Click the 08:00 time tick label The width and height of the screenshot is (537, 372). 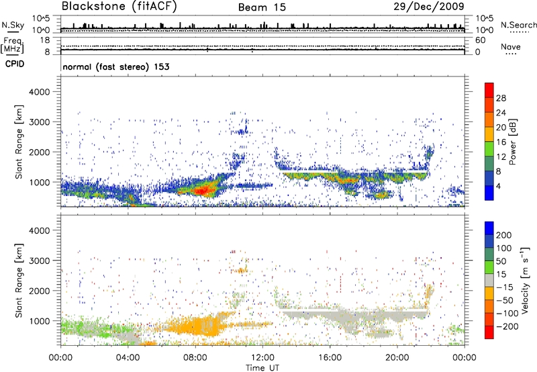click(x=195, y=358)
